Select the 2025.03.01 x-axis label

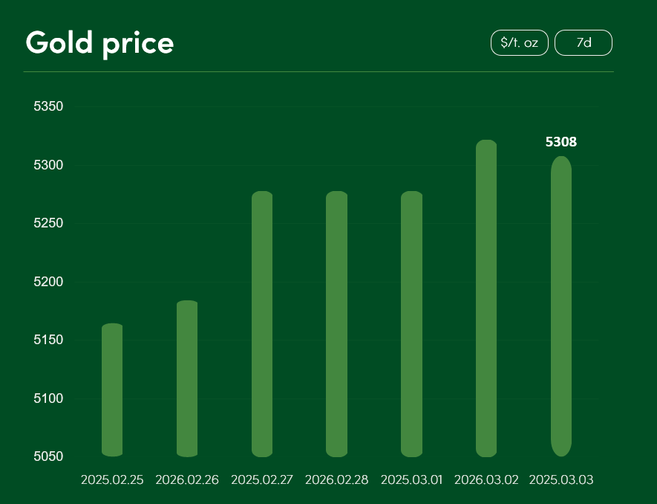[x=411, y=479]
